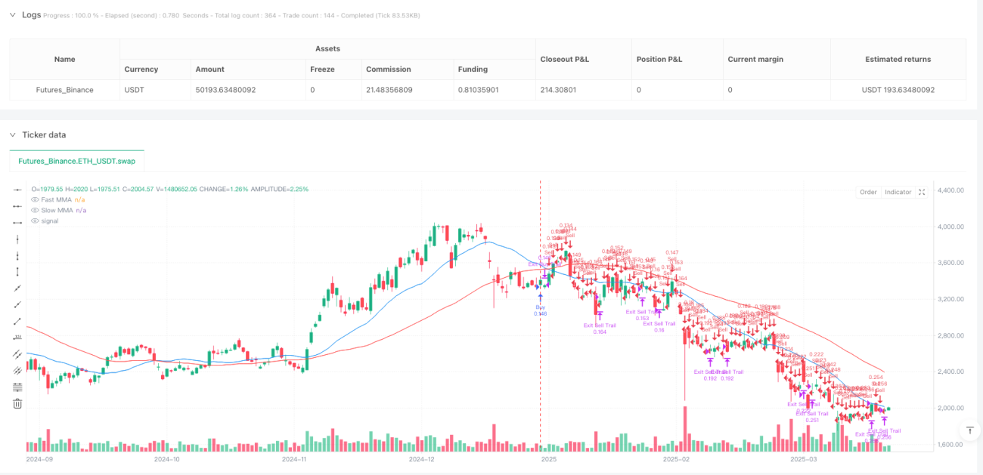Image resolution: width=983 pixels, height=475 pixels.
Task: Select the Fibonacci line tool
Action: point(17,387)
